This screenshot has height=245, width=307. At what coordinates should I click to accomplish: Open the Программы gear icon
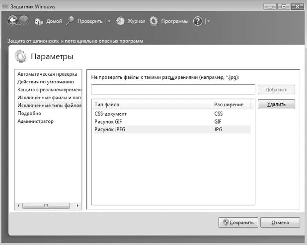153,21
